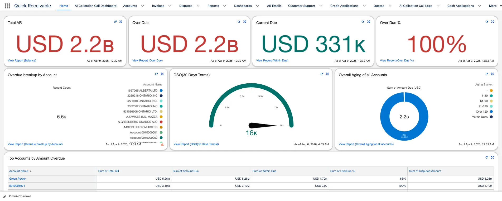Open the Omni-Channel utility bar item

(x=17, y=196)
